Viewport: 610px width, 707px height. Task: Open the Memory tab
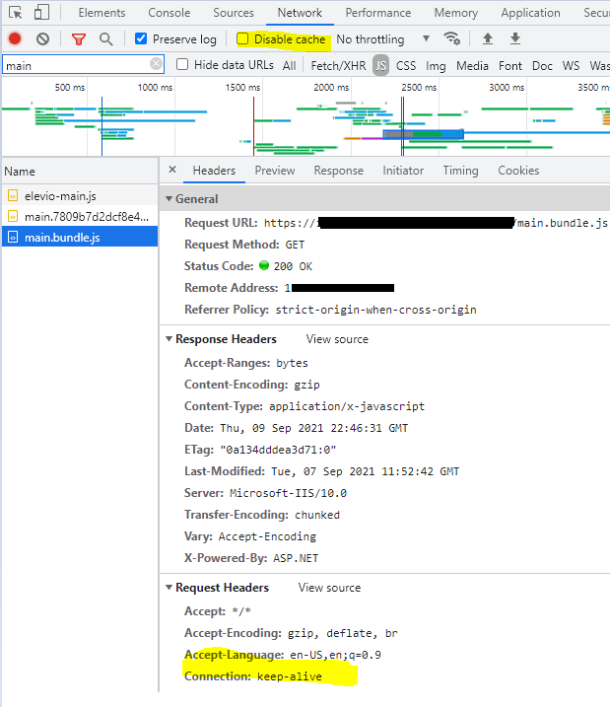456,13
